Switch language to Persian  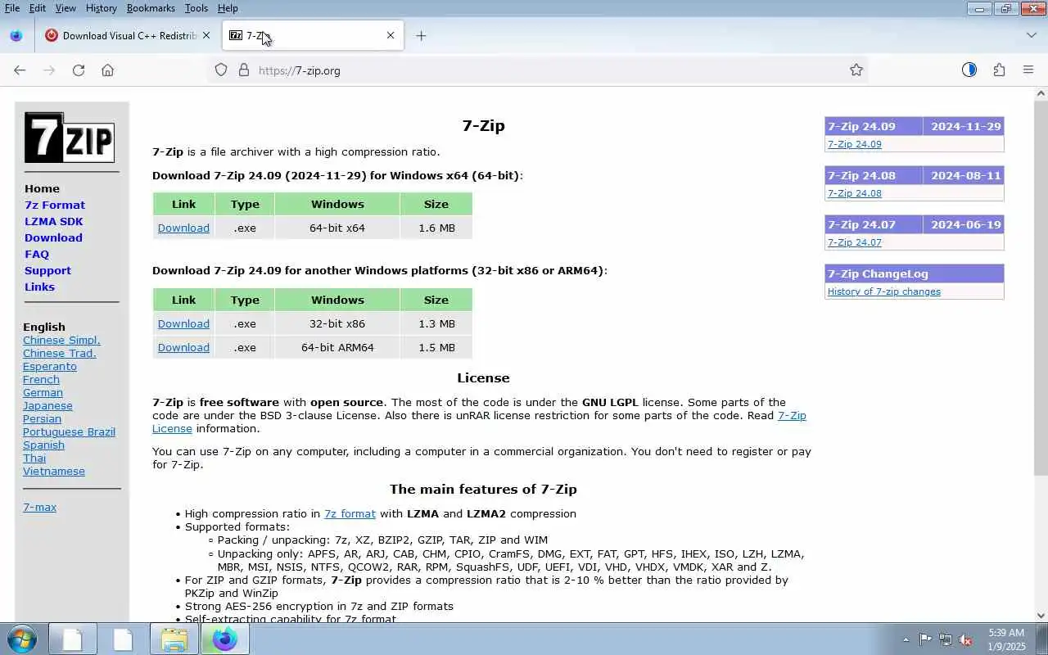[42, 418]
